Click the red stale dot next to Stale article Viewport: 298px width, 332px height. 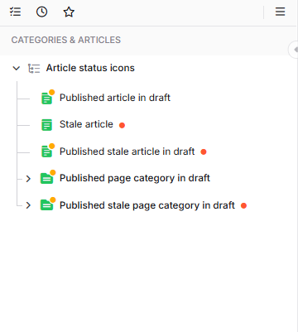[x=122, y=125]
